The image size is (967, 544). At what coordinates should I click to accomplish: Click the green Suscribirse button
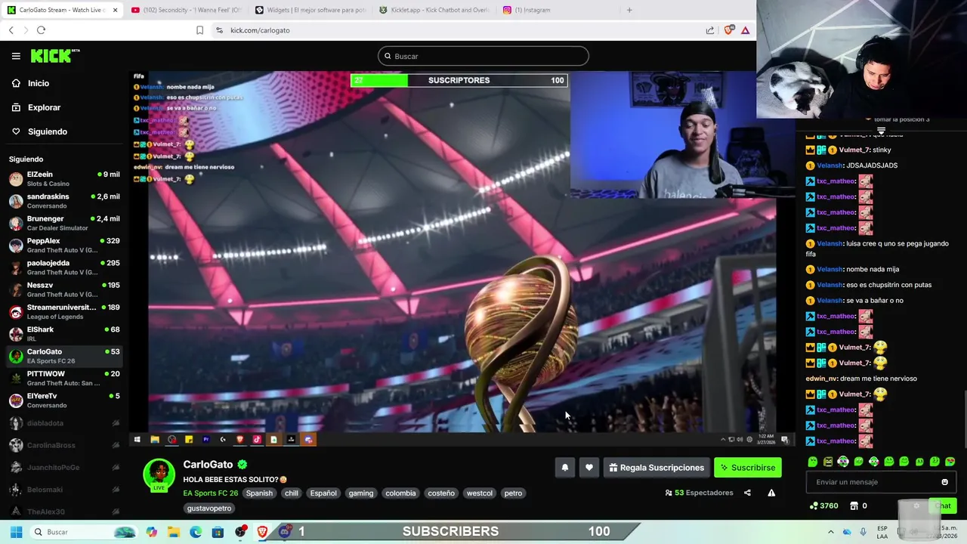748,468
